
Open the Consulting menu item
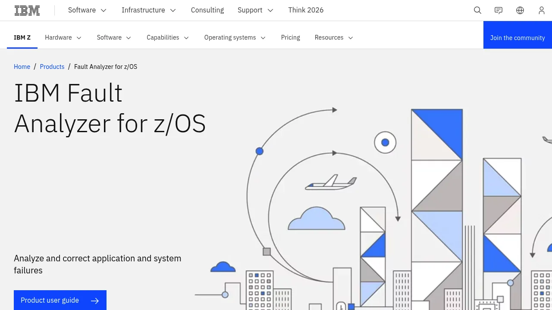click(x=207, y=10)
